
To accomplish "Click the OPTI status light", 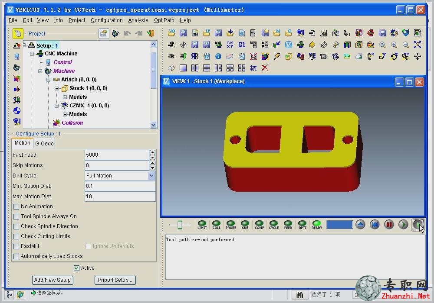I will coord(302,225).
